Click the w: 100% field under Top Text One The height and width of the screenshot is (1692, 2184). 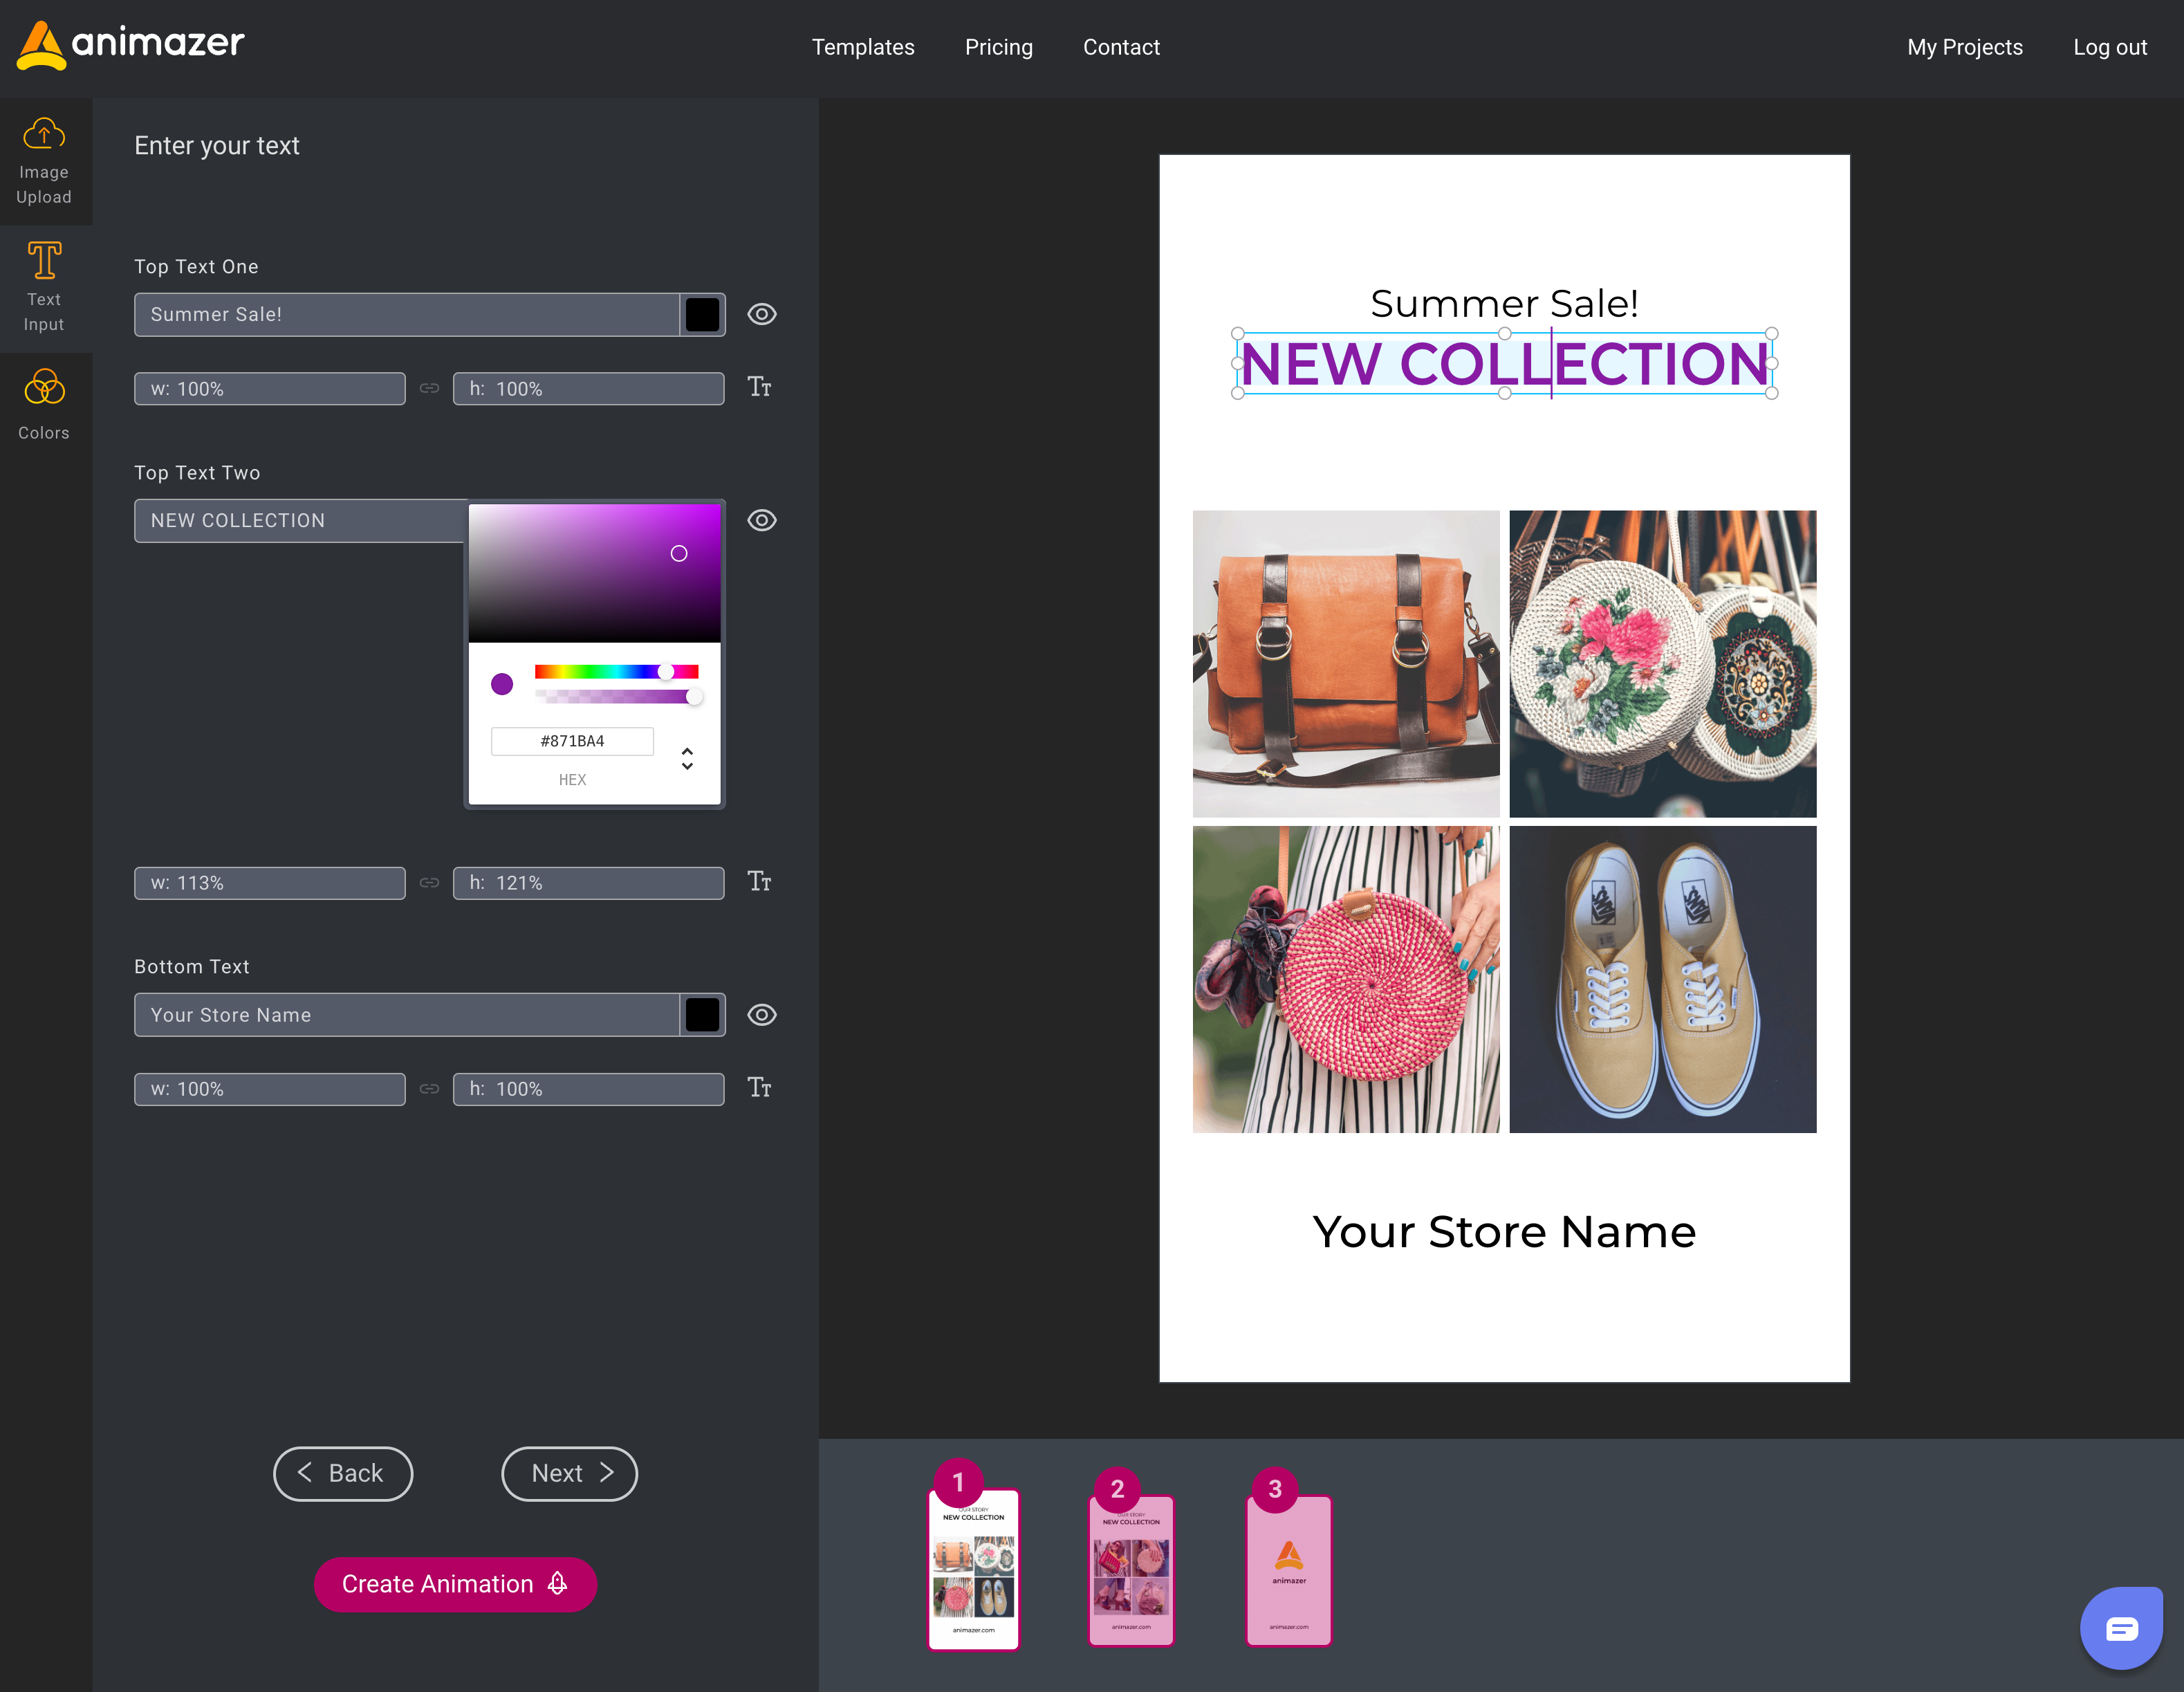pyautogui.click(x=270, y=388)
